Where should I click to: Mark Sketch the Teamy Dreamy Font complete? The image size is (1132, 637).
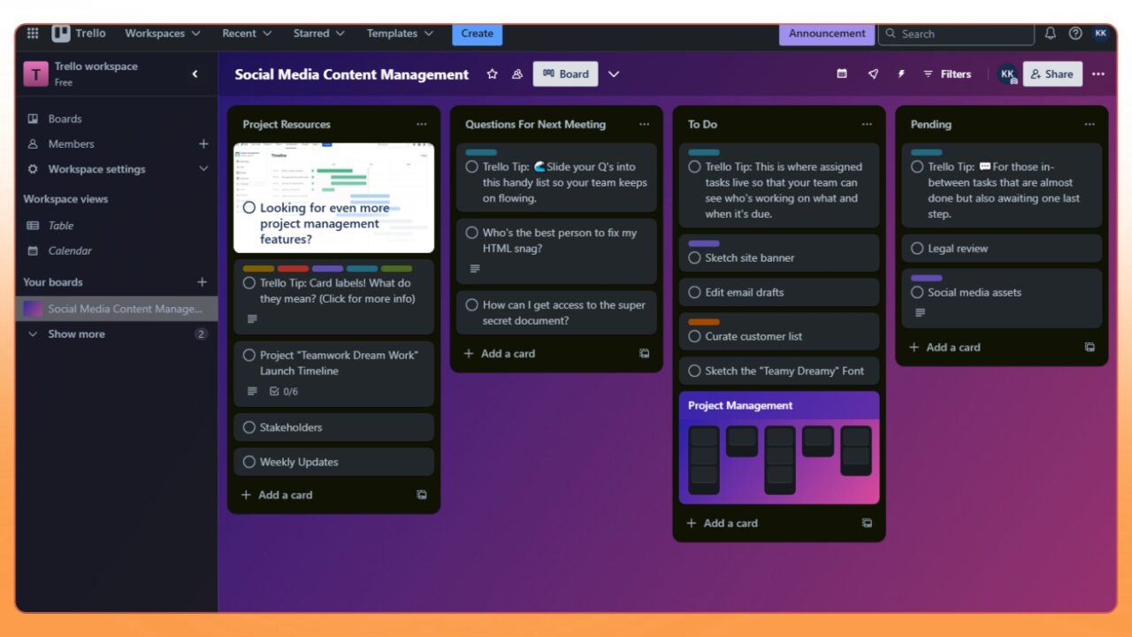pyautogui.click(x=694, y=371)
